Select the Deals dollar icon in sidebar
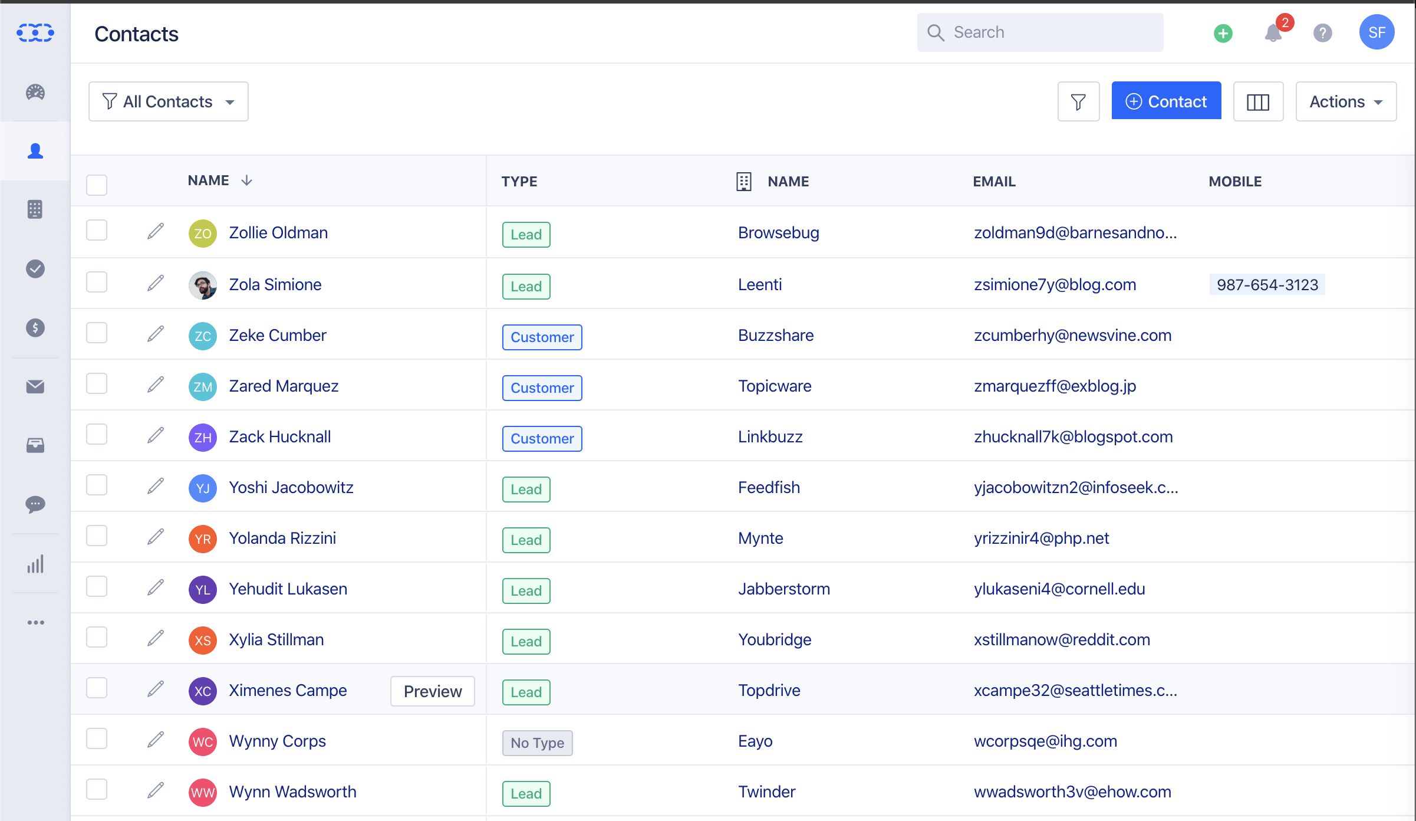1416x821 pixels. pos(35,328)
